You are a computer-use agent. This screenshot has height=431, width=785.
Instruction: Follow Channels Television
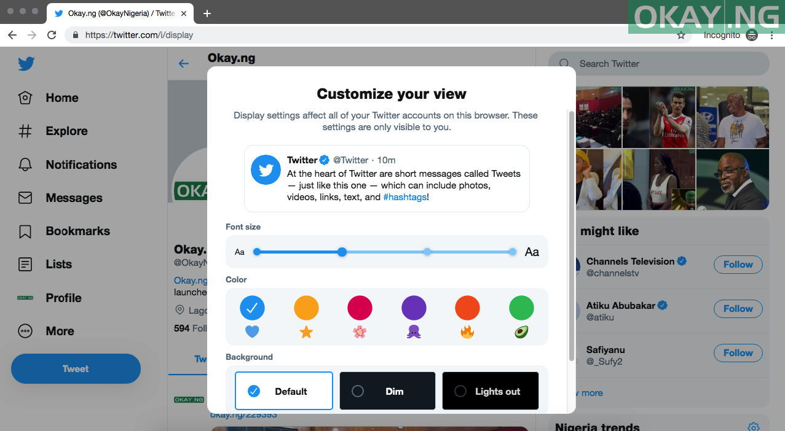pos(738,265)
